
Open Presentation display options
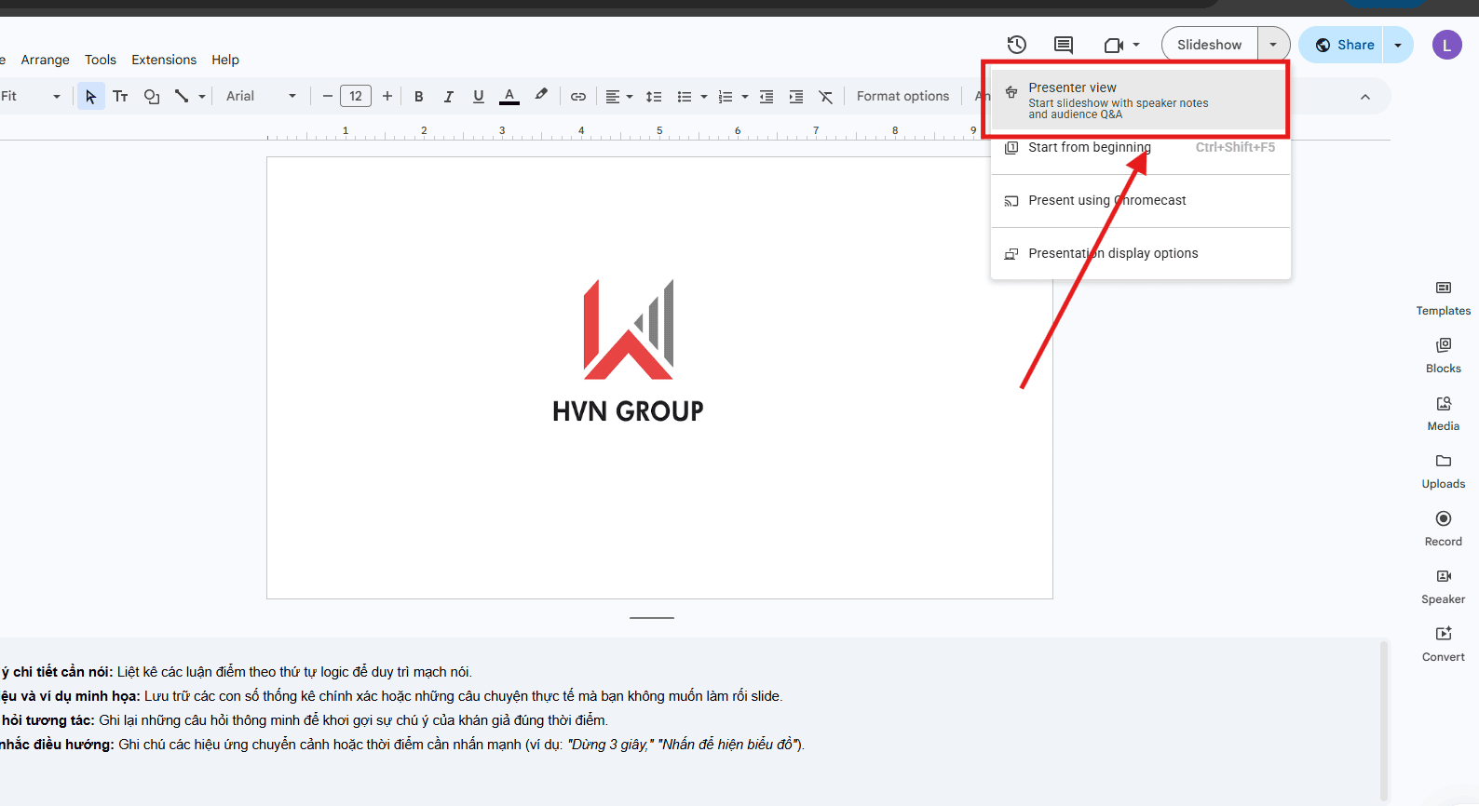(x=1140, y=253)
